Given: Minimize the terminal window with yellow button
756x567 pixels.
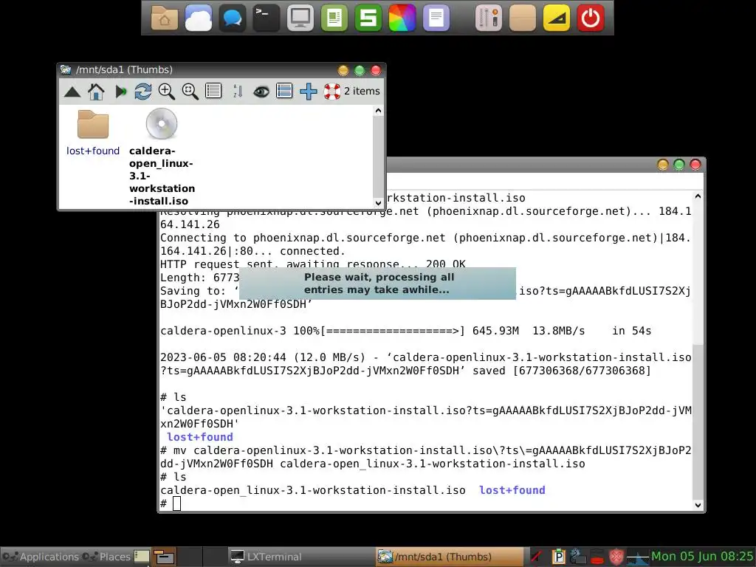Looking at the screenshot, I should point(663,165).
